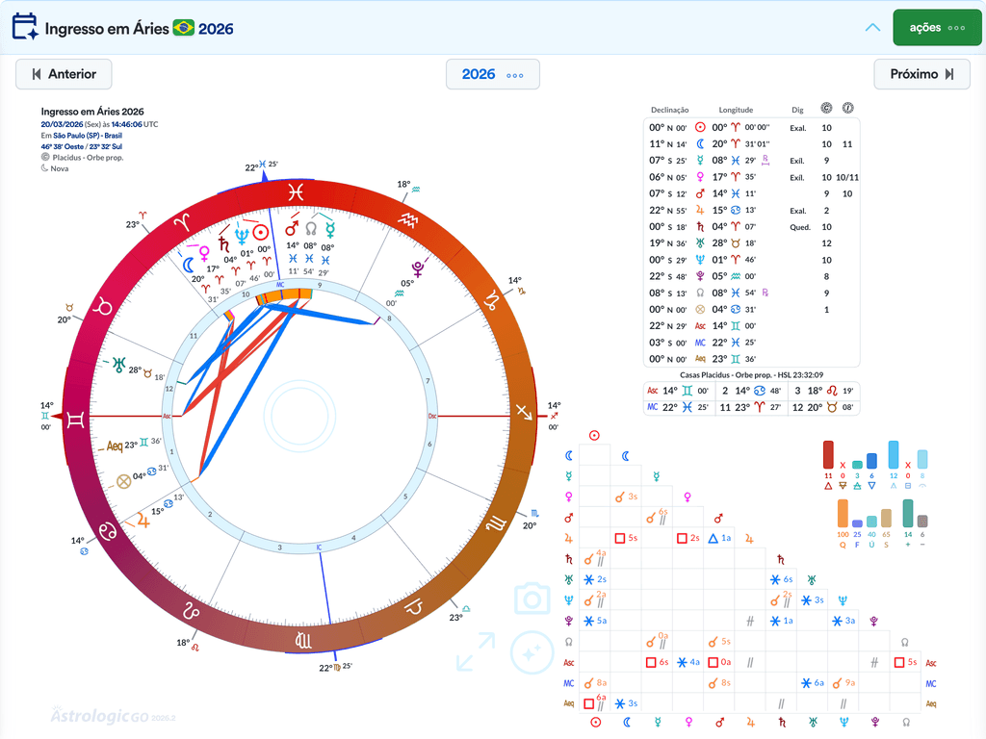Click the date "20/03/2026" under the chart title
The height and width of the screenshot is (739, 986).
click(62, 124)
